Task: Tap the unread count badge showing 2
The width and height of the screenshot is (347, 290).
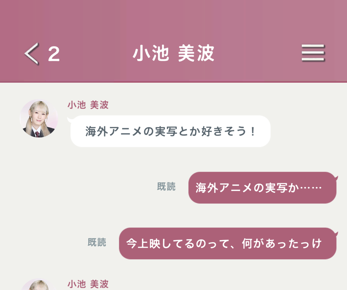Action: [54, 54]
